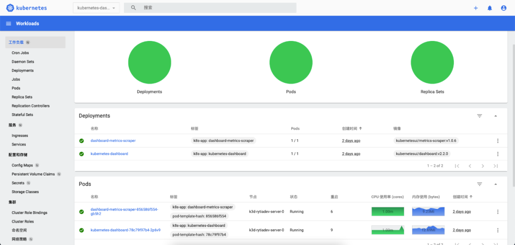Go to last page of Deployments
The image size is (515, 245).
[x=495, y=166]
